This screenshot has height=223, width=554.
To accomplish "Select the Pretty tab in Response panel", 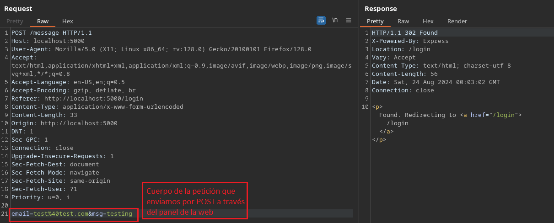I will coord(375,21).
